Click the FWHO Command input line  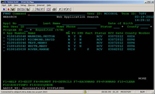coord(57,14)
